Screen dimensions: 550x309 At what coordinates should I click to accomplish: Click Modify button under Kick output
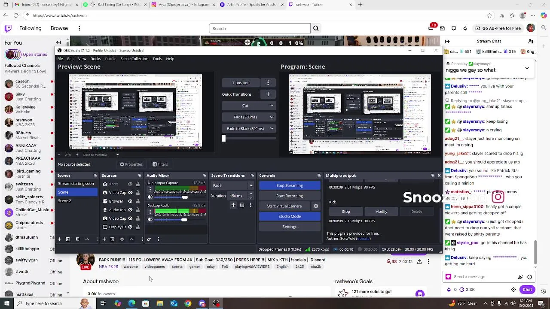click(381, 212)
